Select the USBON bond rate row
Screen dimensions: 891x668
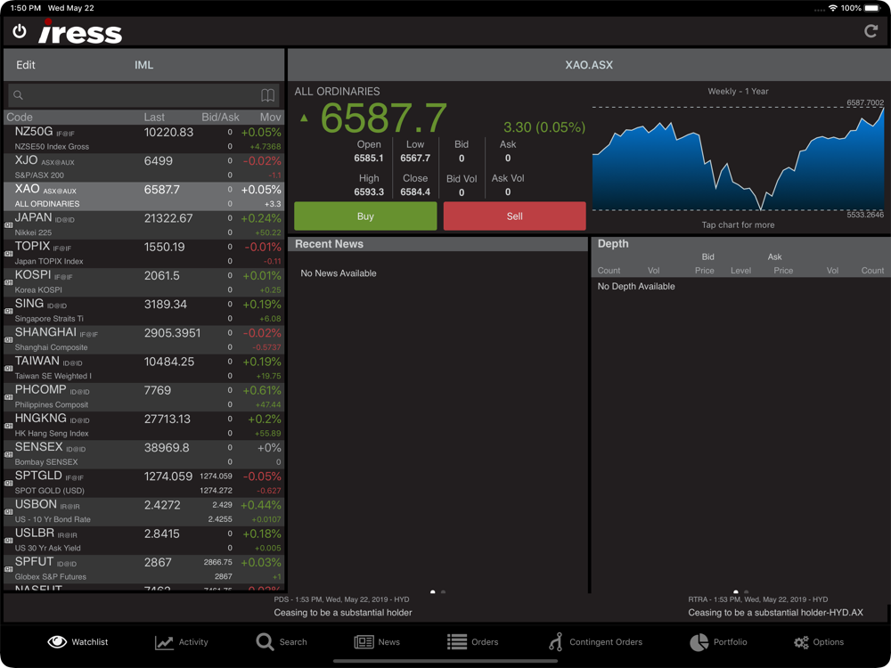pyautogui.click(x=143, y=512)
